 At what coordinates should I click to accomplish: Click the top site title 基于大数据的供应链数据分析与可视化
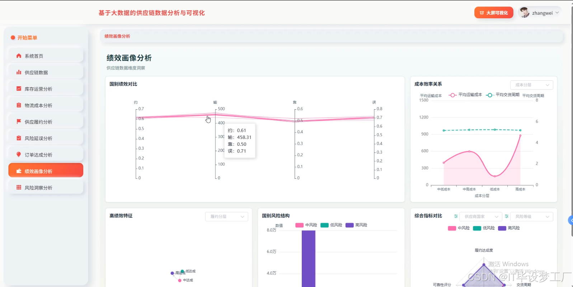pyautogui.click(x=152, y=13)
